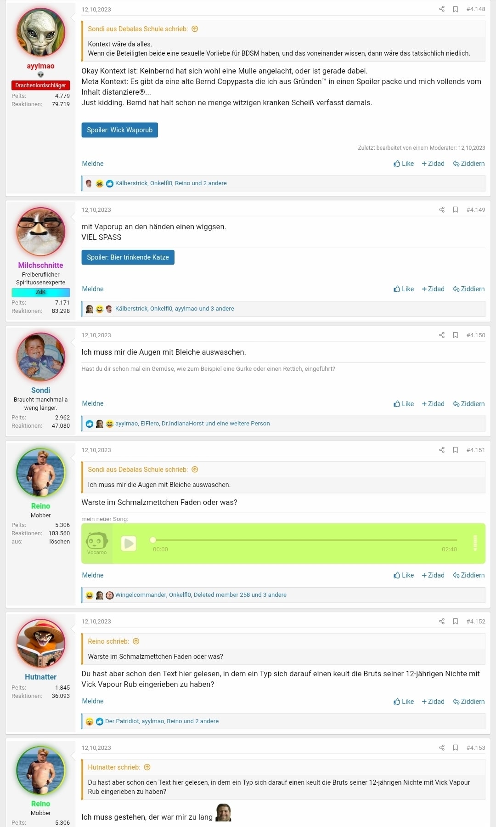
Task: Open Hutnatter's avatar profile
Action: point(41,643)
